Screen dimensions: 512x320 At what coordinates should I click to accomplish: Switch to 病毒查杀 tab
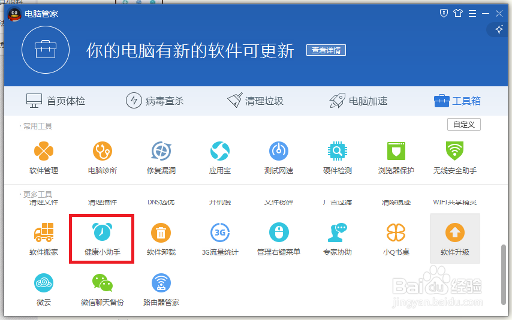click(x=155, y=101)
